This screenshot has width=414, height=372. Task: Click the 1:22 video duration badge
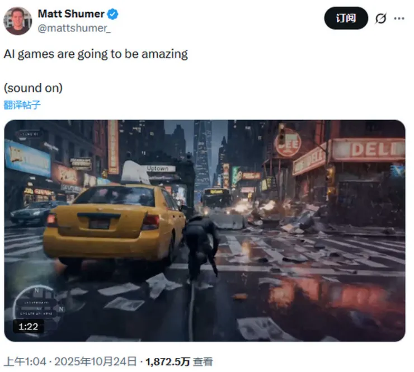click(x=28, y=326)
